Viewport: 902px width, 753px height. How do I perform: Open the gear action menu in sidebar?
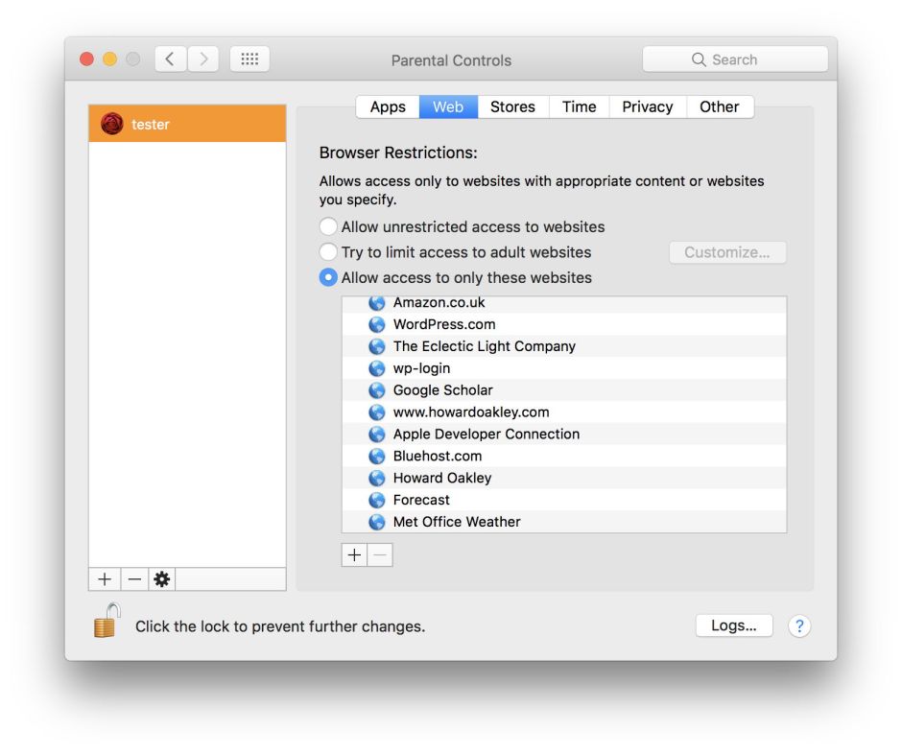(162, 579)
